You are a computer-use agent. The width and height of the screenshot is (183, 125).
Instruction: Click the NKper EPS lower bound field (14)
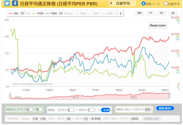pyautogui.click(x=29, y=110)
